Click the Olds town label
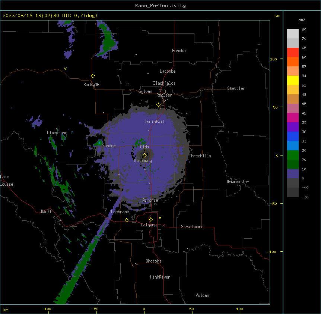Viewport: 321px width, 314px height. click(x=144, y=147)
